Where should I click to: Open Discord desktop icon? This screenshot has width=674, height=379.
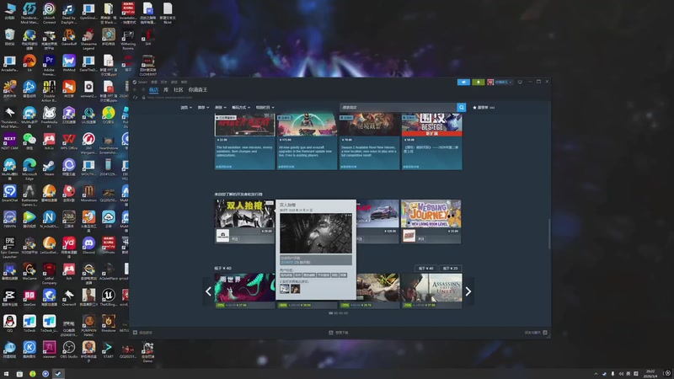(x=88, y=245)
